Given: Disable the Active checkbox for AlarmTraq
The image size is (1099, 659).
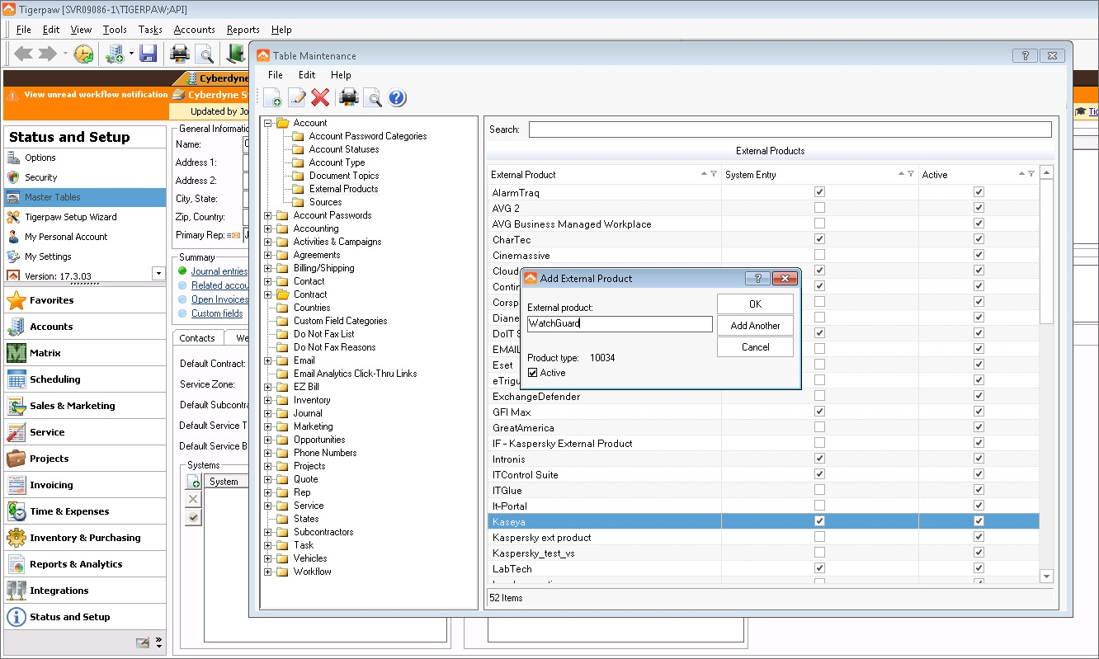Looking at the screenshot, I should click(979, 191).
